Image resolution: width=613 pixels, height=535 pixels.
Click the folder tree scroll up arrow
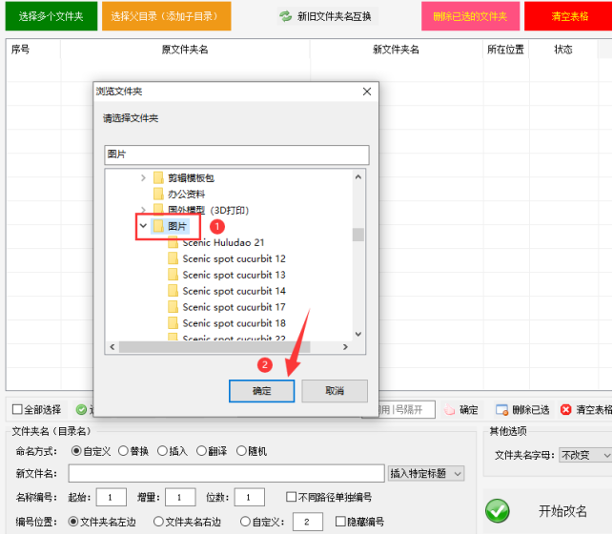coord(358,177)
